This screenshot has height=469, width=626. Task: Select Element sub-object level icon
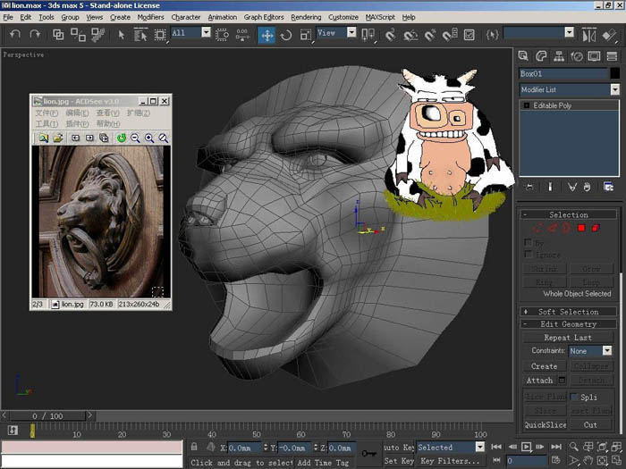[596, 228]
